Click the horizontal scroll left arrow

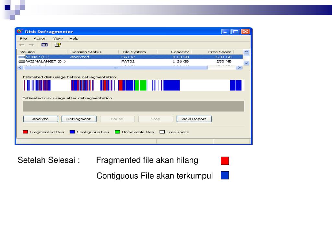tap(20, 67)
